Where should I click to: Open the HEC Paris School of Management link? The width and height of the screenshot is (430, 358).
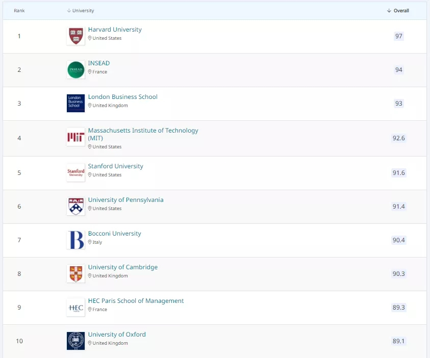point(136,301)
